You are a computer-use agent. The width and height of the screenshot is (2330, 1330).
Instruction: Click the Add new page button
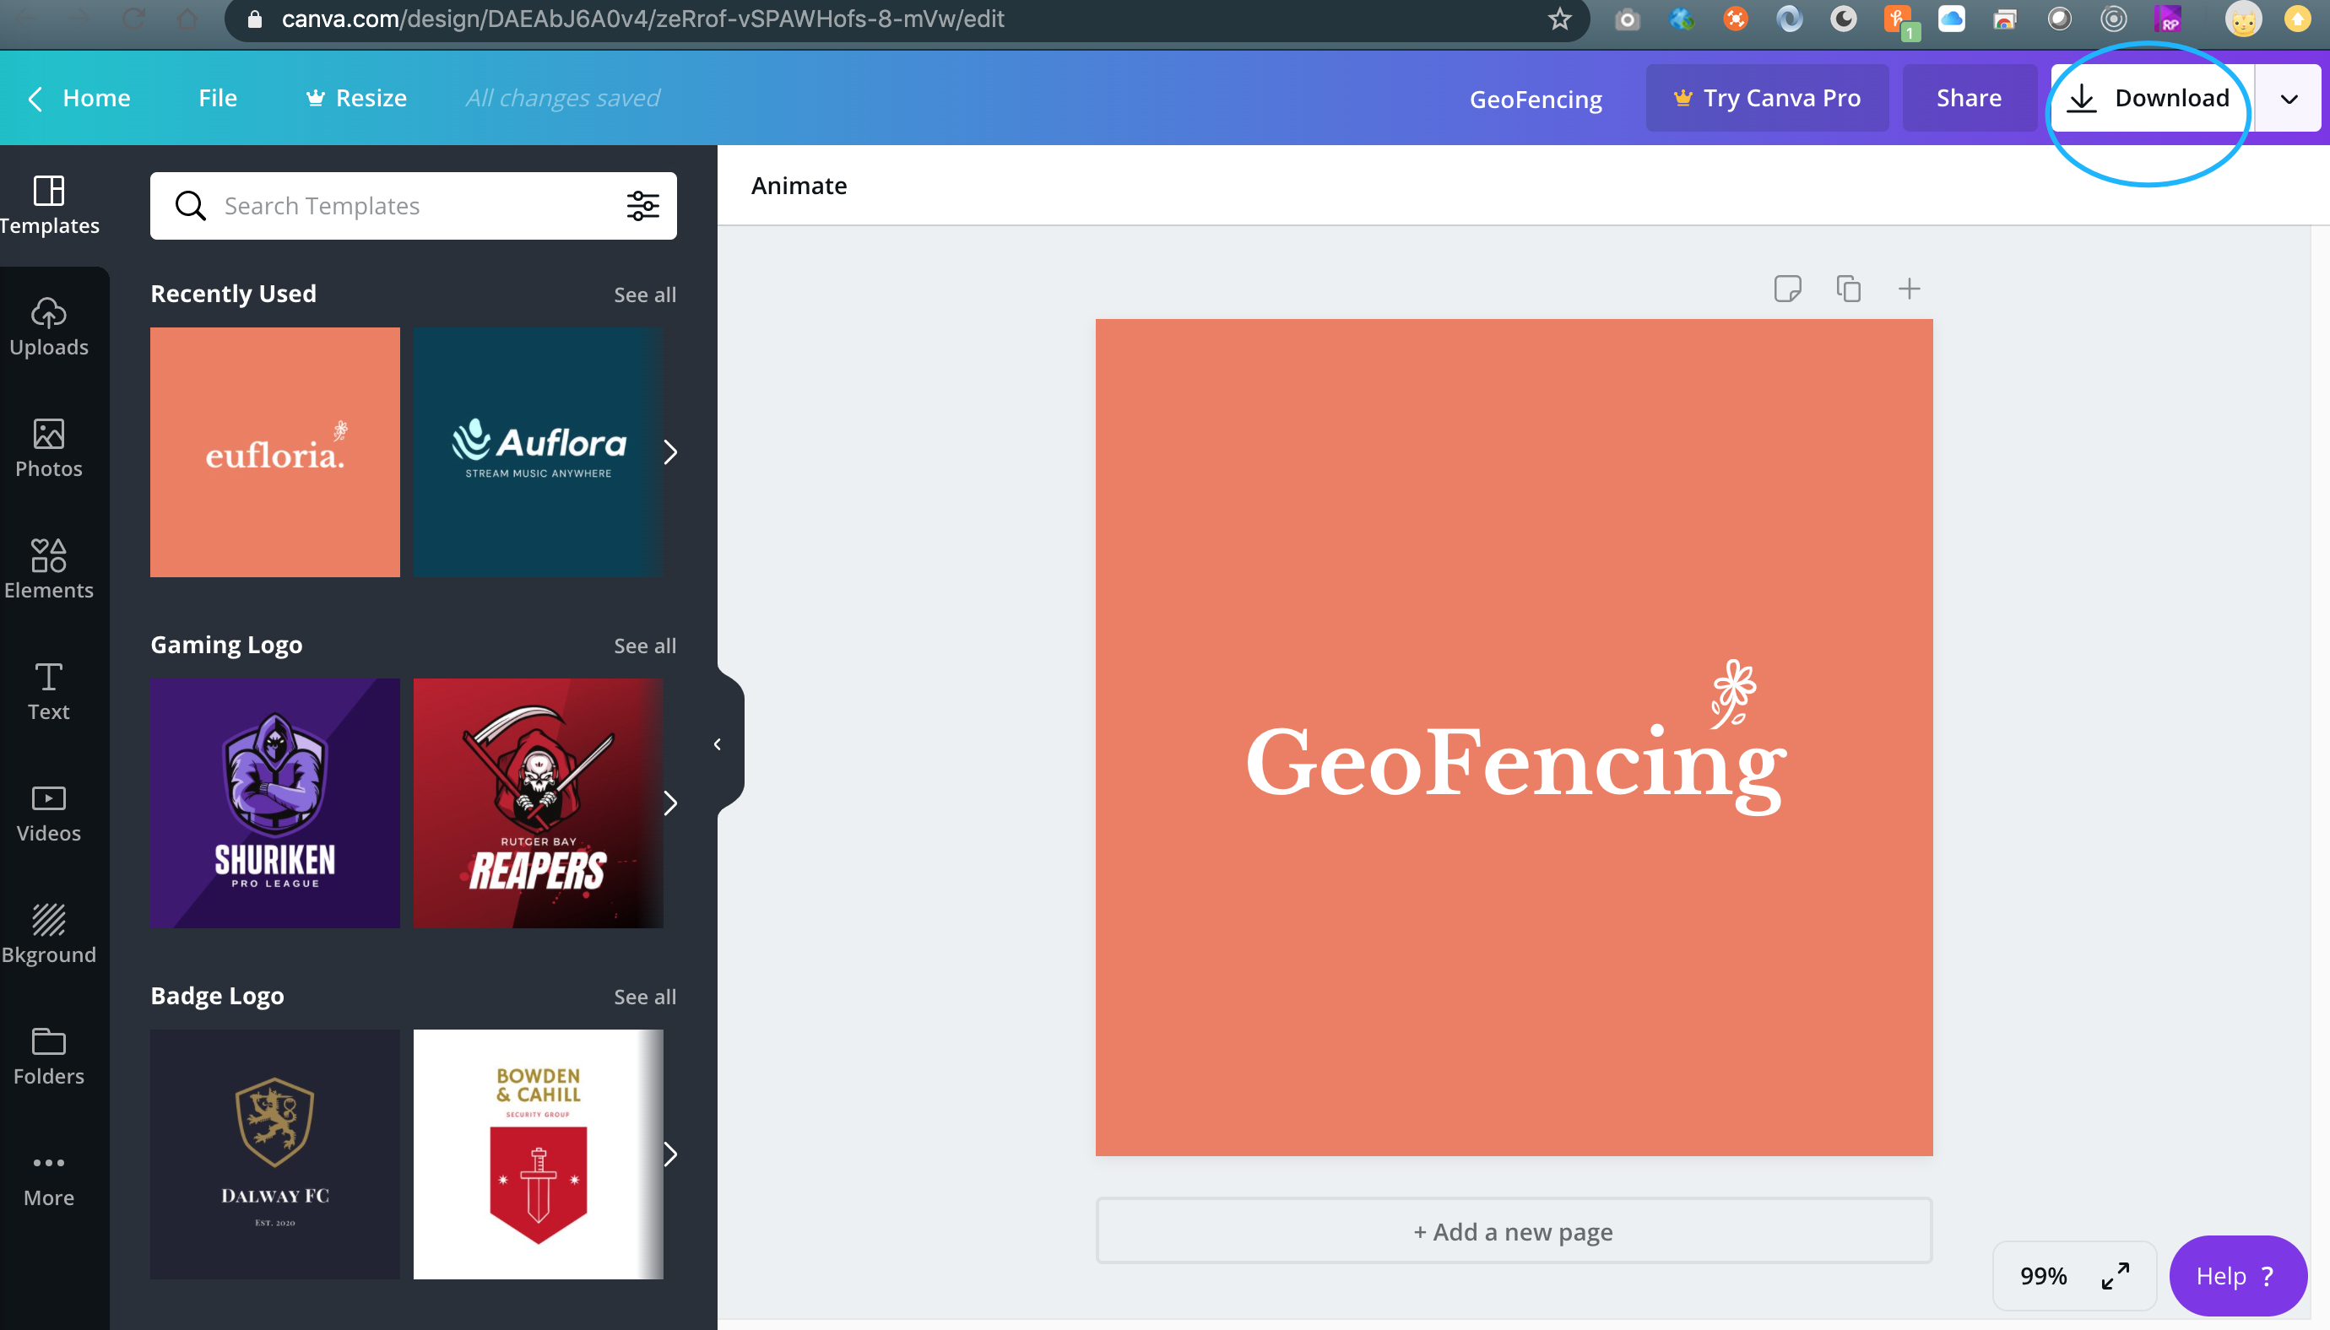(1510, 1230)
